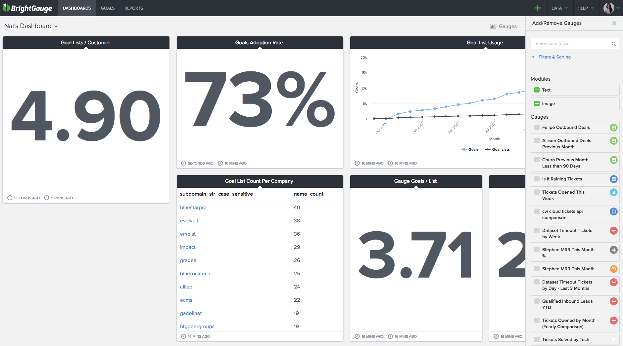The width and height of the screenshot is (623, 346).
Task: Click the gradea company link
Action: pyautogui.click(x=188, y=260)
